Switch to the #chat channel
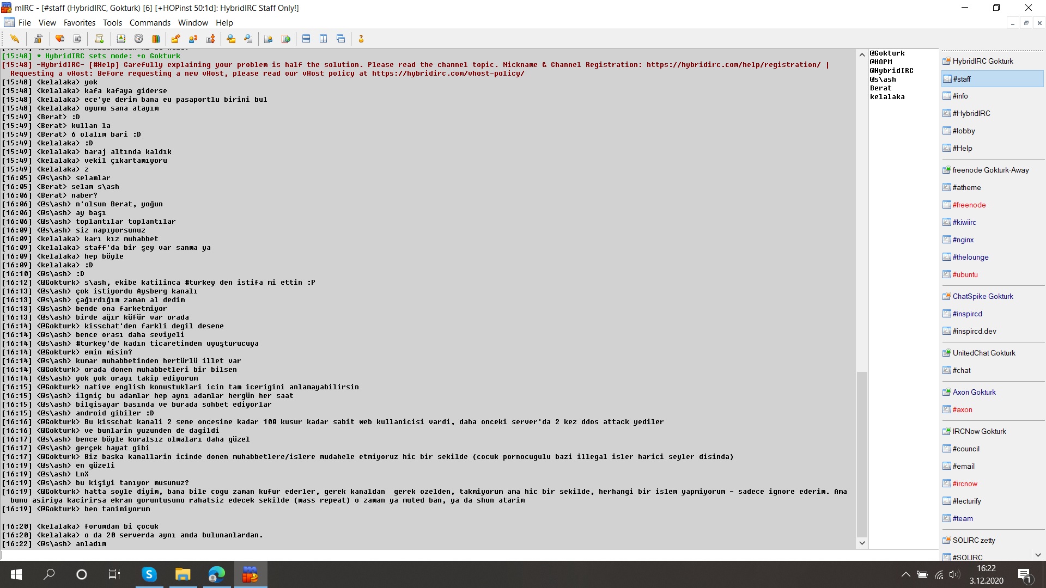 click(x=992, y=370)
